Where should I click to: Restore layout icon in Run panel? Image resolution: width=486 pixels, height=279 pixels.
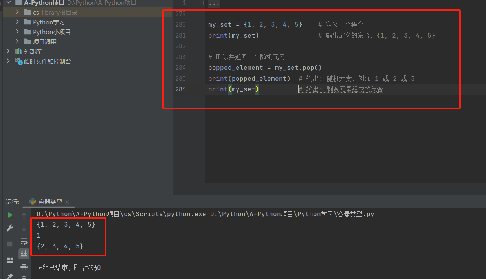(x=10, y=260)
